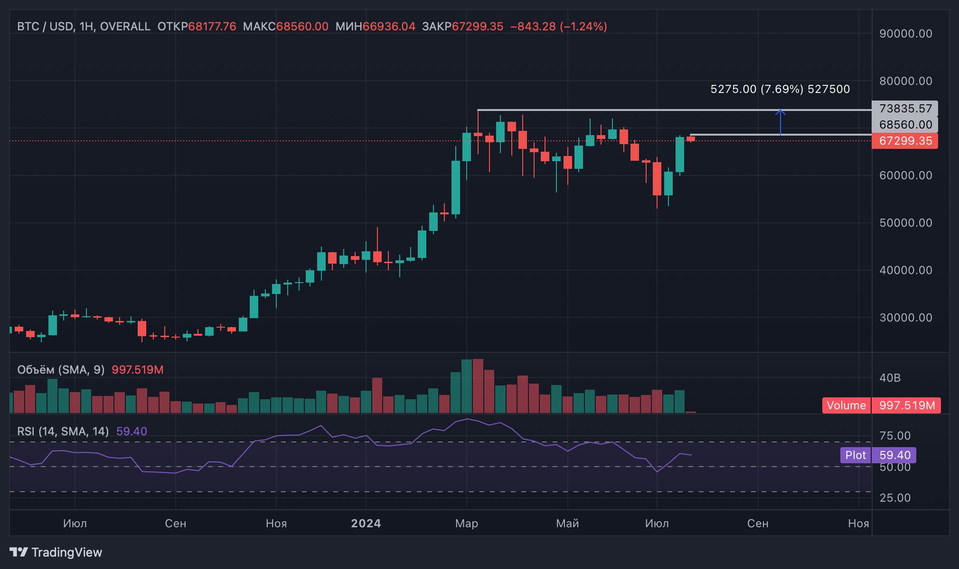This screenshot has height=569, width=959.
Task: Select the BTC / USD symbol title
Action: click(45, 27)
